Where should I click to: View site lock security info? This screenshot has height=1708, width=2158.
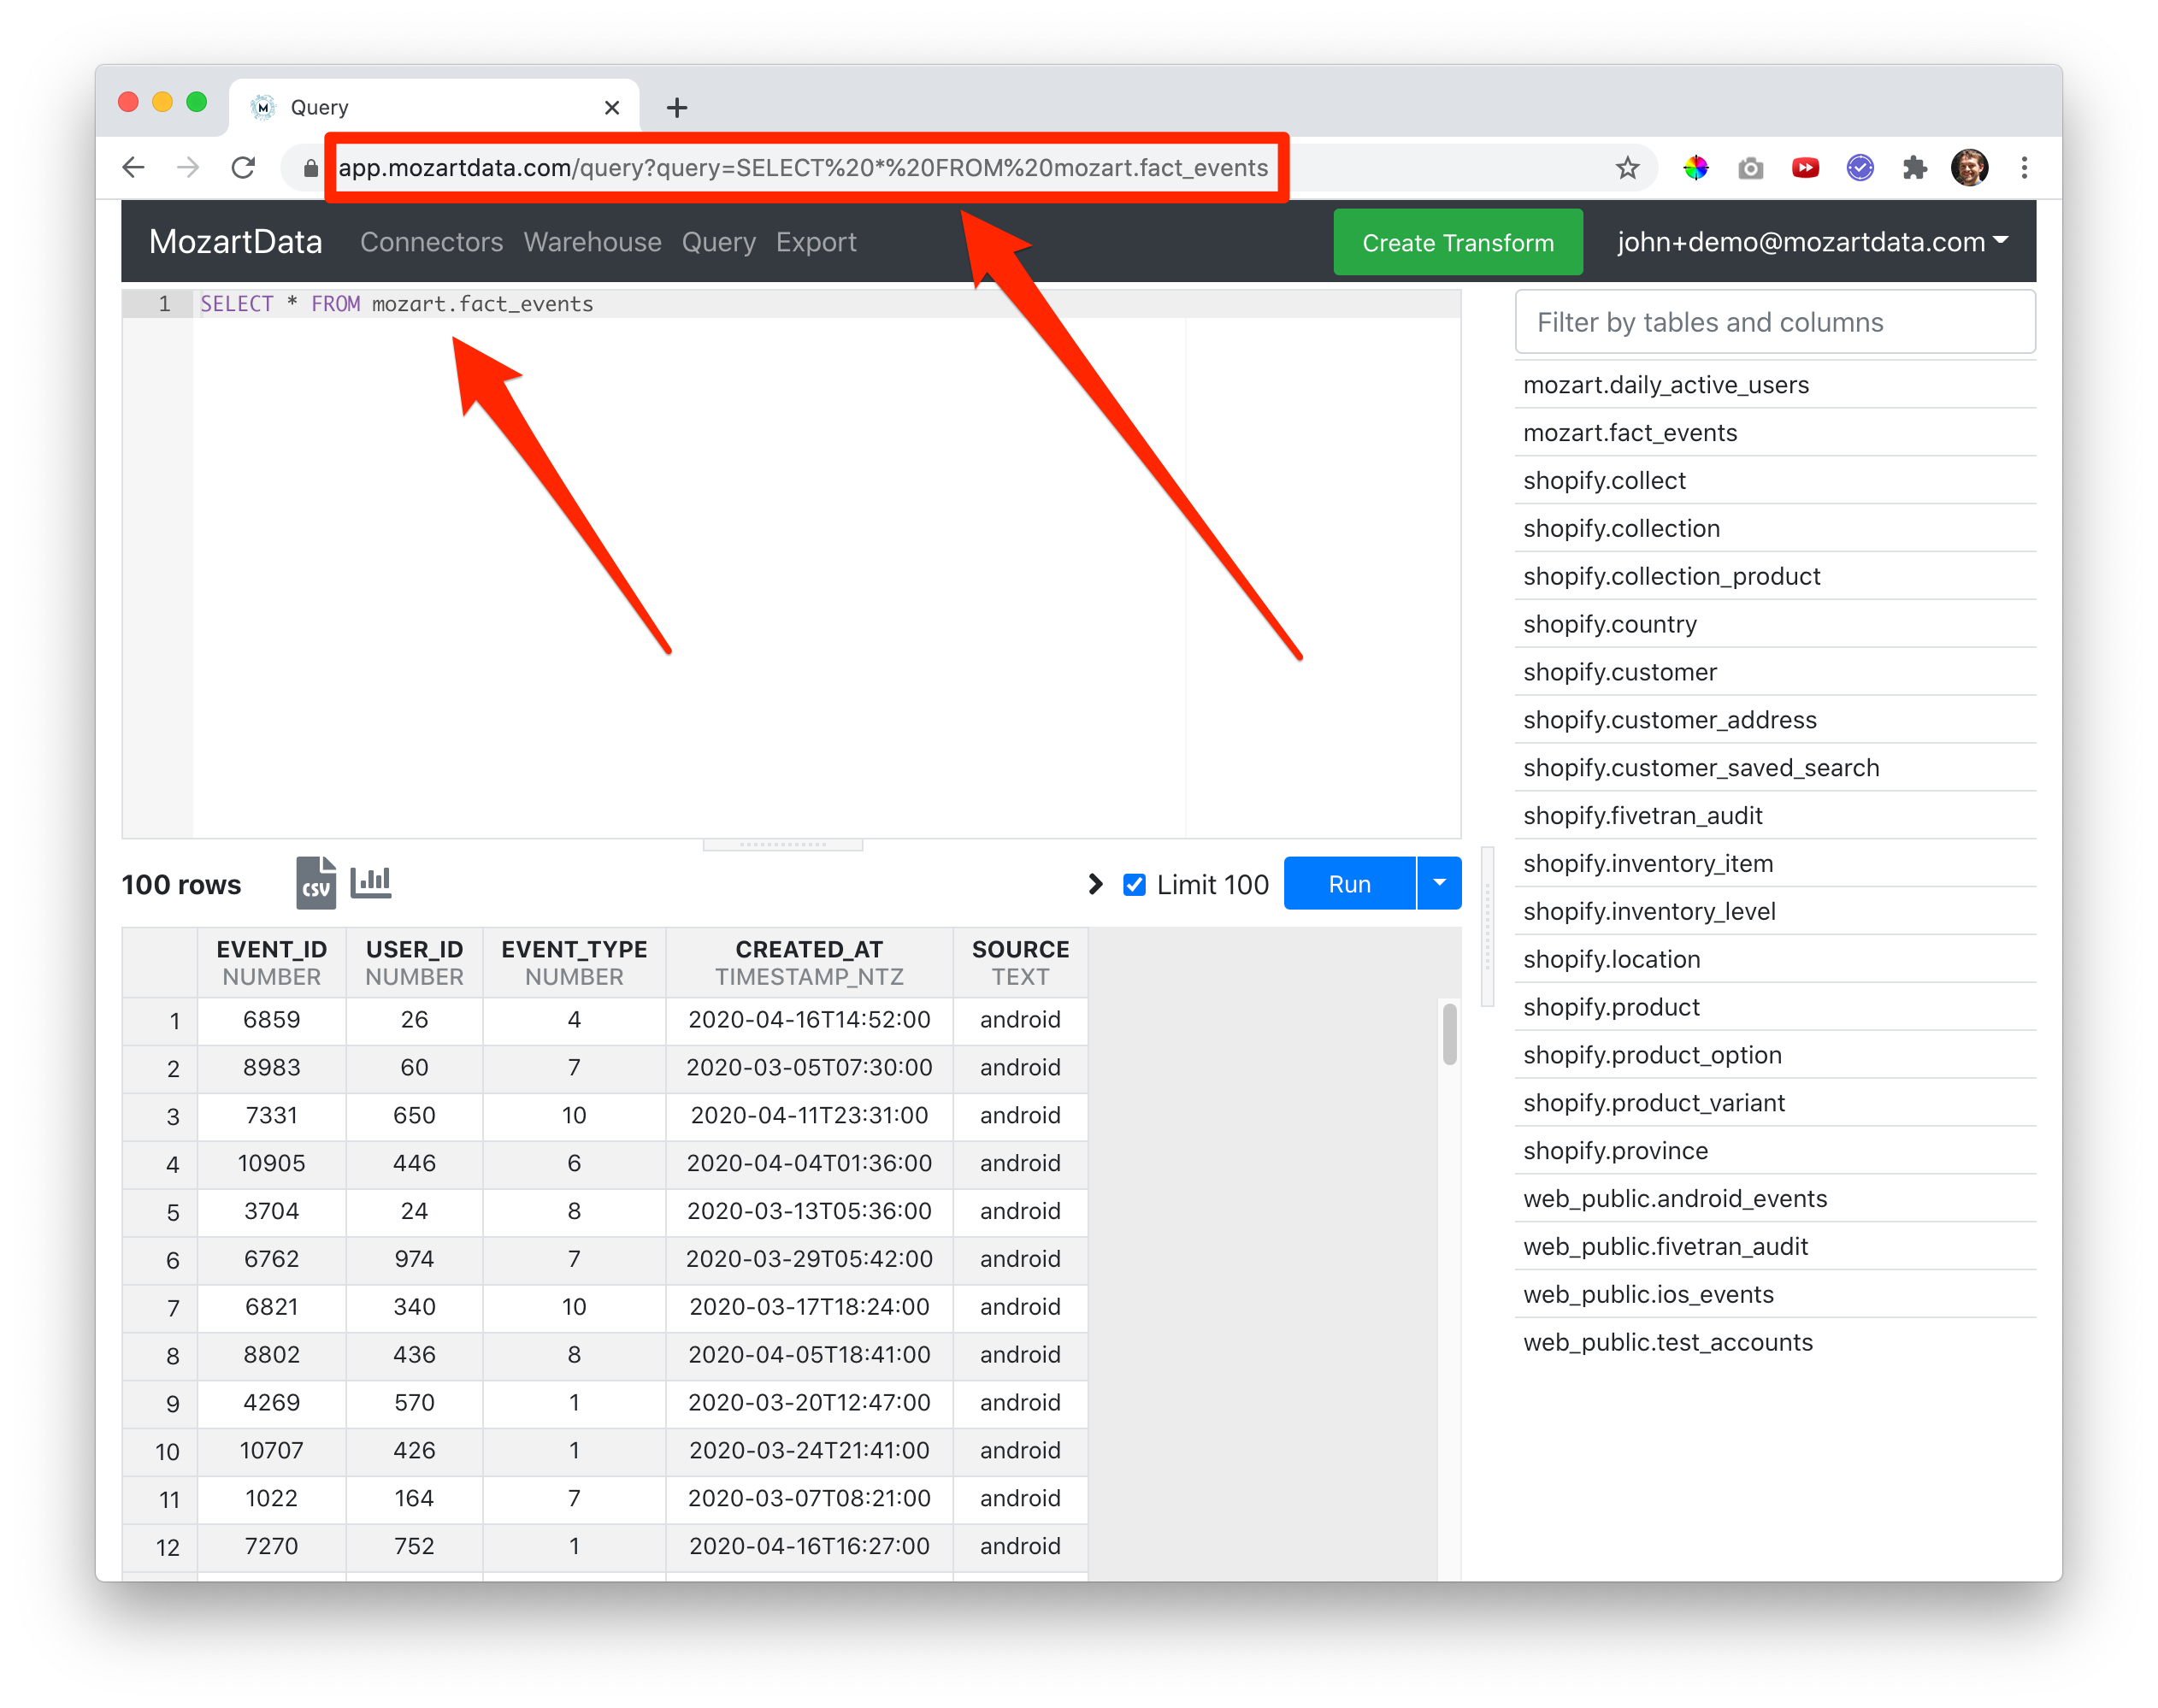coord(311,168)
